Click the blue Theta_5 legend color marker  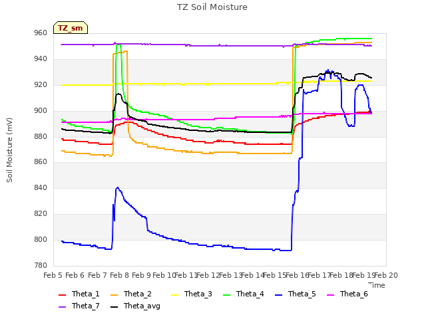point(278,295)
